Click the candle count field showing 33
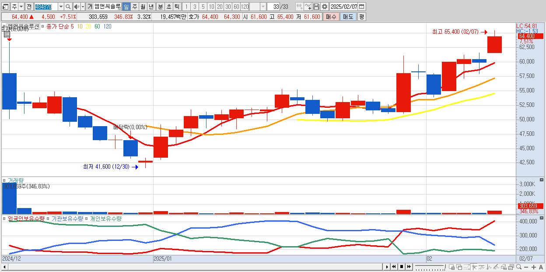546x272 pixels. click(273, 7)
